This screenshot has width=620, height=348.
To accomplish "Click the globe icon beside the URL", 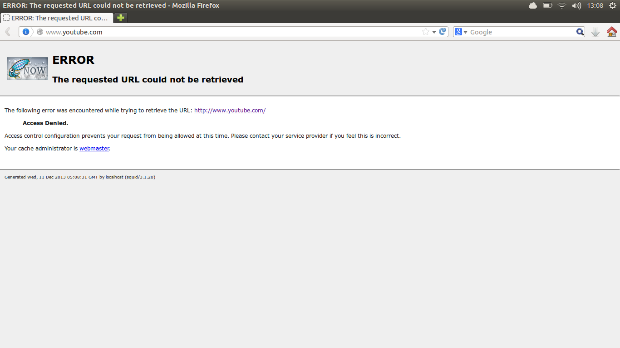I will [x=39, y=32].
